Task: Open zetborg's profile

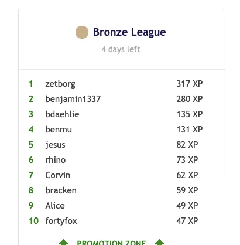Action: 60,84
